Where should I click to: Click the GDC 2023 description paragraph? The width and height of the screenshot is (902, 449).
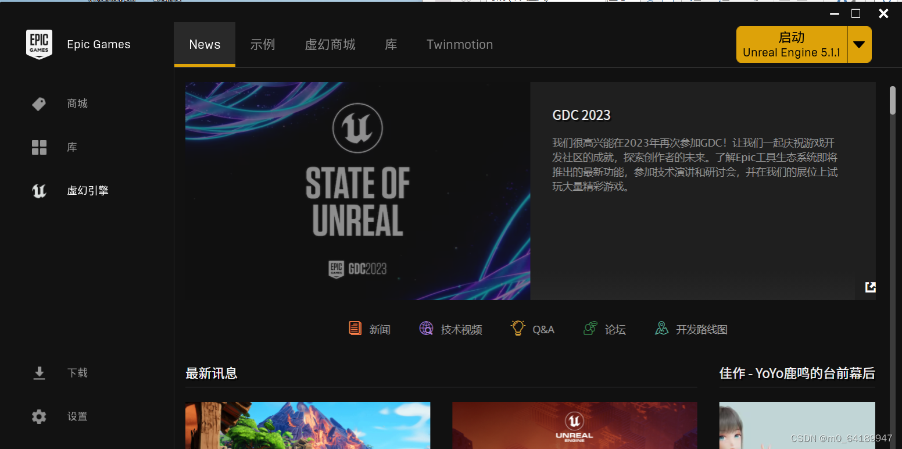pyautogui.click(x=695, y=165)
